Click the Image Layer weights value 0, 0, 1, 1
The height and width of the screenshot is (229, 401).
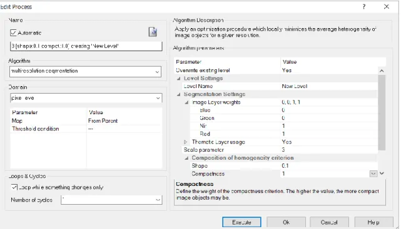(x=291, y=102)
